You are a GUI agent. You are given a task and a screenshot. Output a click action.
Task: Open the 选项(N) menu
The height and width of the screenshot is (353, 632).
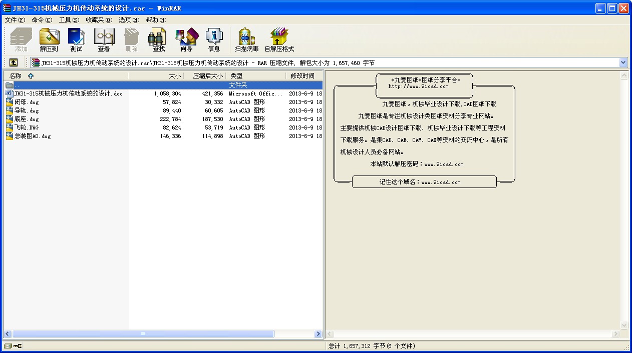click(129, 20)
